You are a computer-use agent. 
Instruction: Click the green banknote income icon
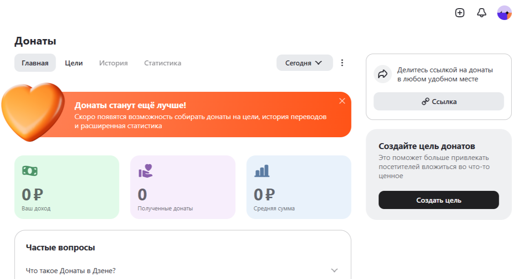coord(30,171)
